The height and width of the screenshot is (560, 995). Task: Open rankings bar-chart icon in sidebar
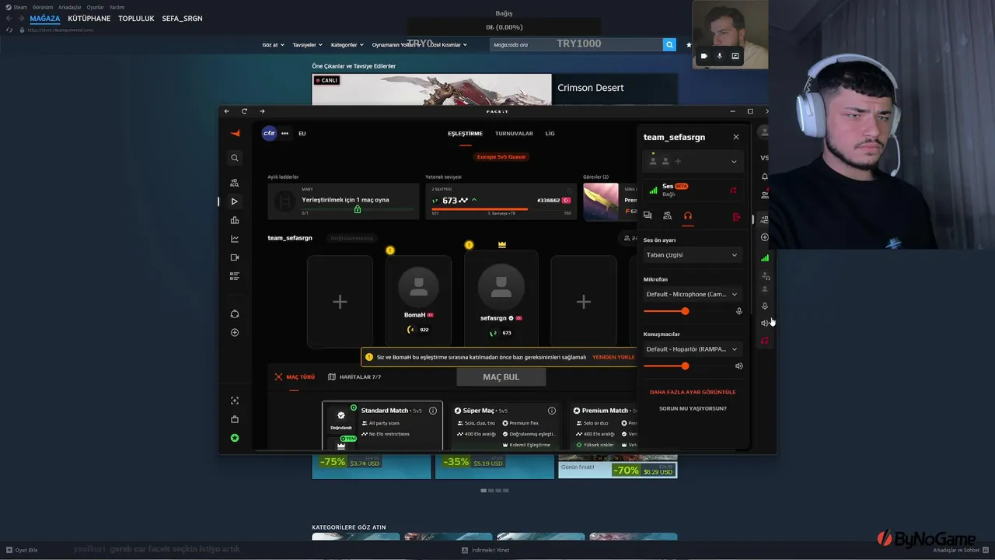tap(235, 220)
